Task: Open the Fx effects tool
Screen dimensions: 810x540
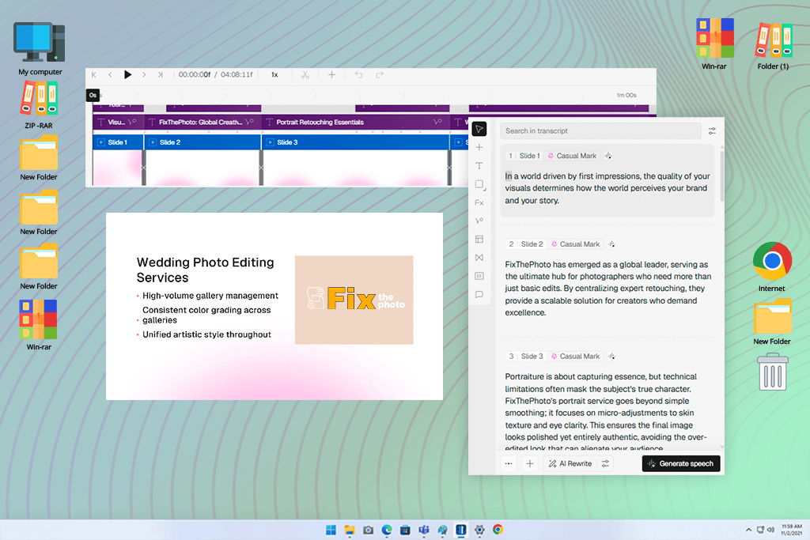Action: tap(479, 203)
